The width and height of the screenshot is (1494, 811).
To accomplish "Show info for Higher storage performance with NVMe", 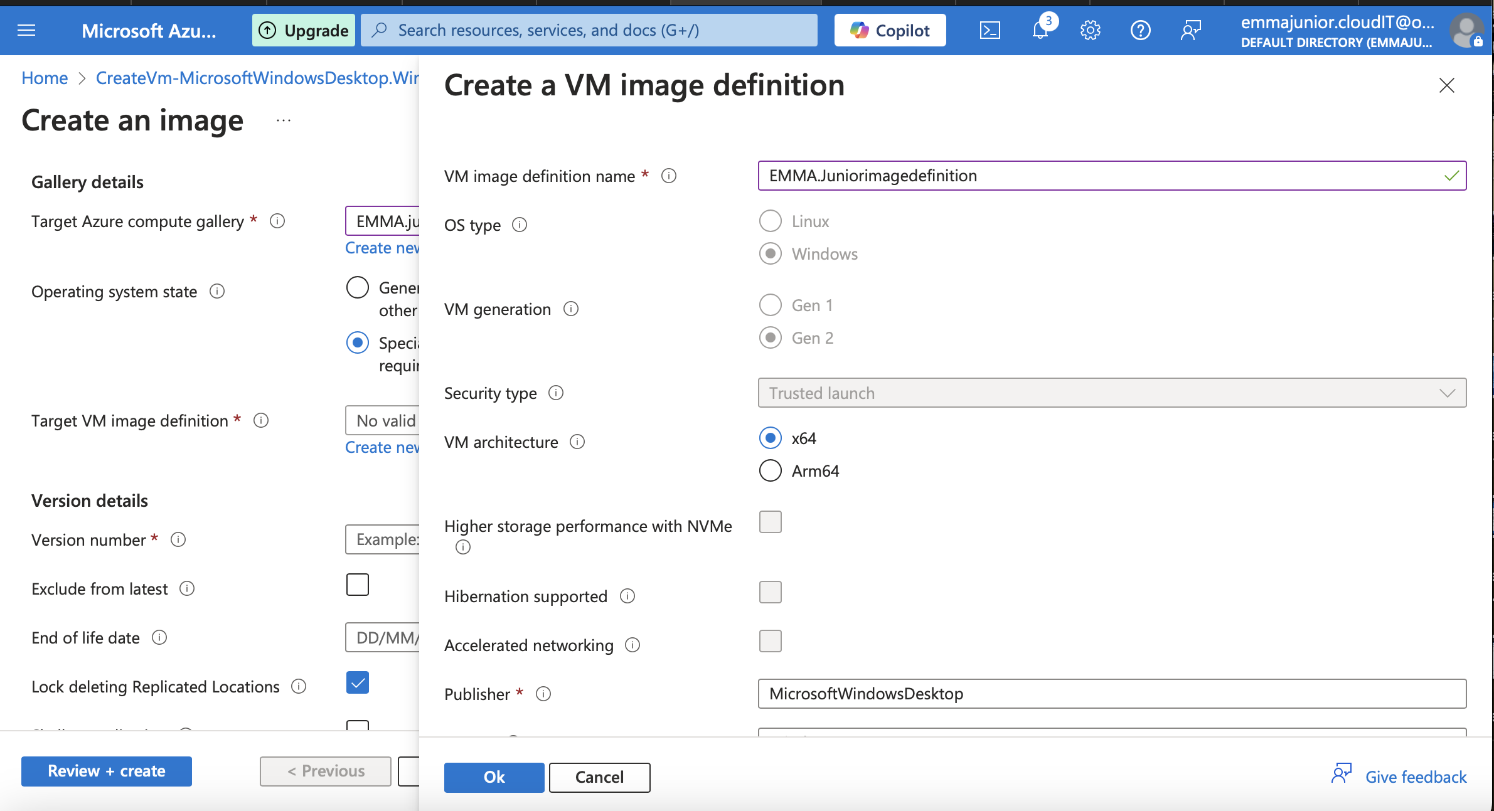I will pos(463,547).
